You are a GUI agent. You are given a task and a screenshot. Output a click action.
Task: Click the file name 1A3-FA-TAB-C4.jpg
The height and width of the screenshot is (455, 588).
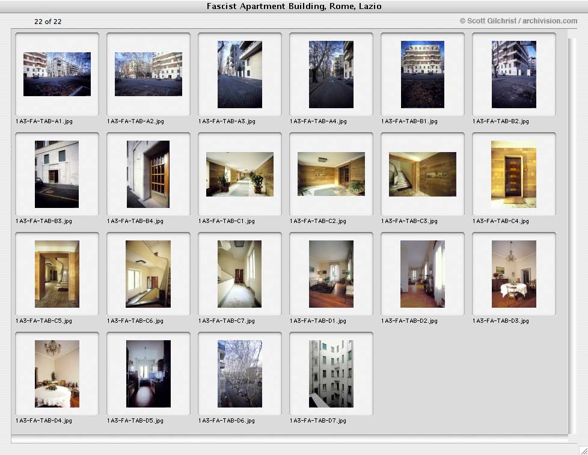pyautogui.click(x=501, y=221)
